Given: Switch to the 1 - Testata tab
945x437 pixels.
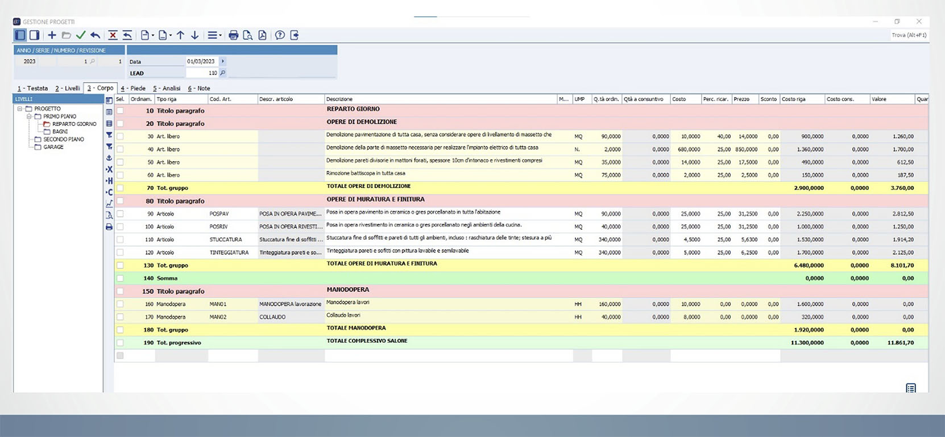Looking at the screenshot, I should [x=32, y=89].
